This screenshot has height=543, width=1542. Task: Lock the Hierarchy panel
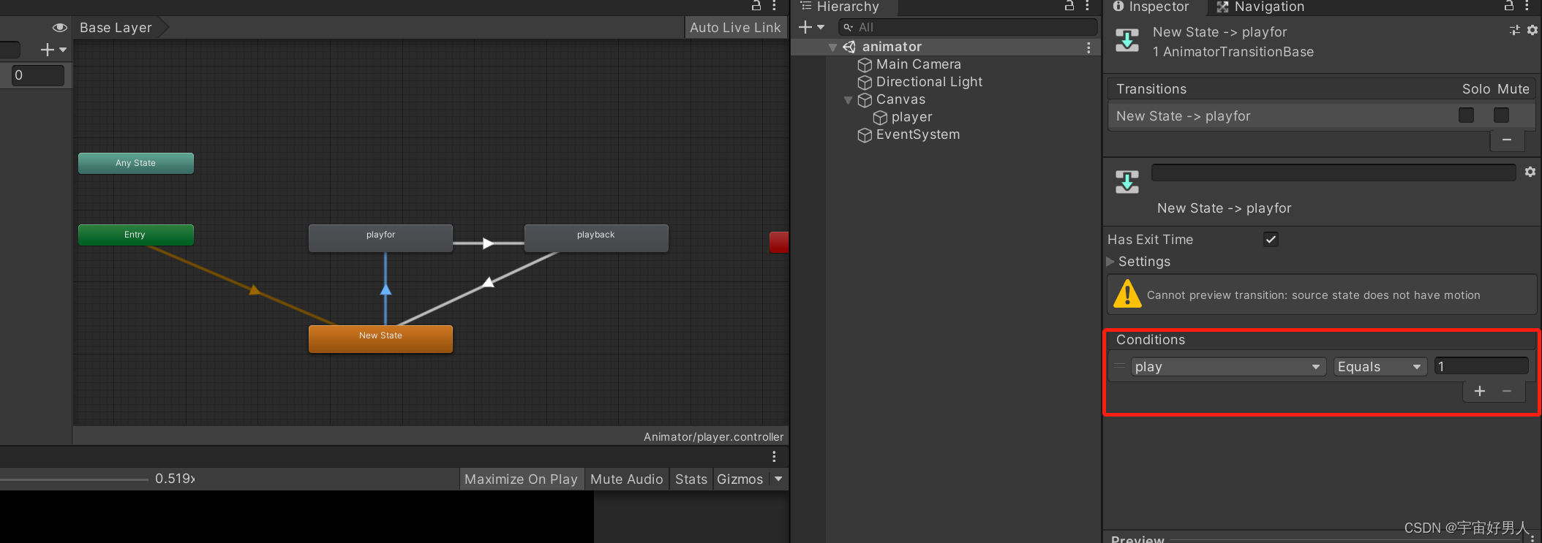tap(1069, 6)
